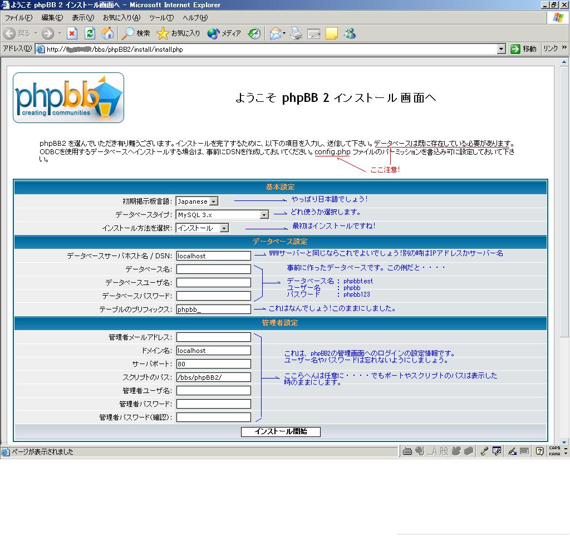Focus the 管理者パスワード(確認) input field
The height and width of the screenshot is (540, 570).
pos(213,417)
